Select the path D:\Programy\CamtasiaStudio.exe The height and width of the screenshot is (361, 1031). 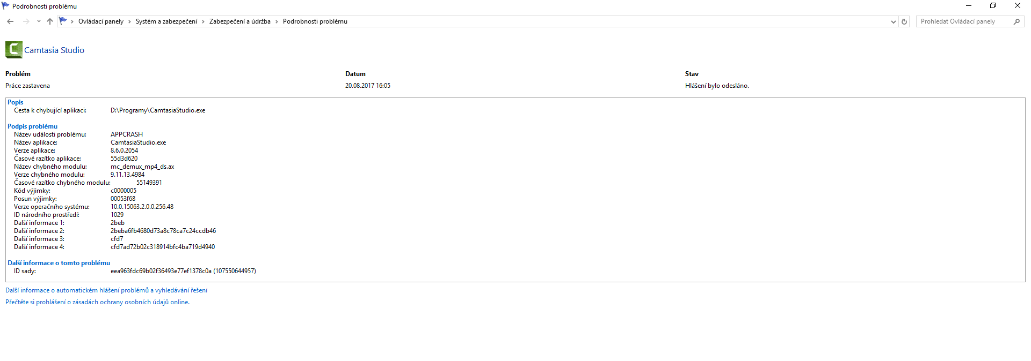(x=158, y=110)
